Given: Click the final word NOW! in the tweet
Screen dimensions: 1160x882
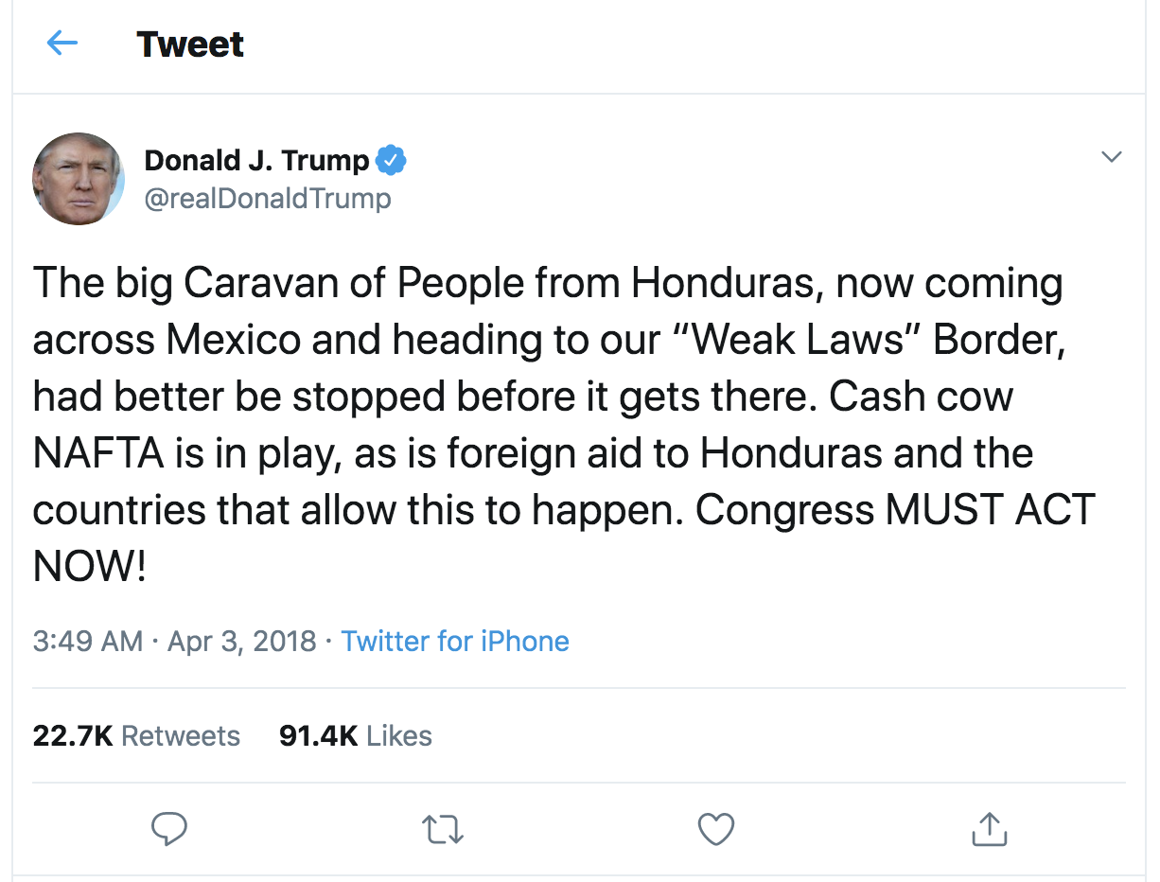Looking at the screenshot, I should (90, 567).
